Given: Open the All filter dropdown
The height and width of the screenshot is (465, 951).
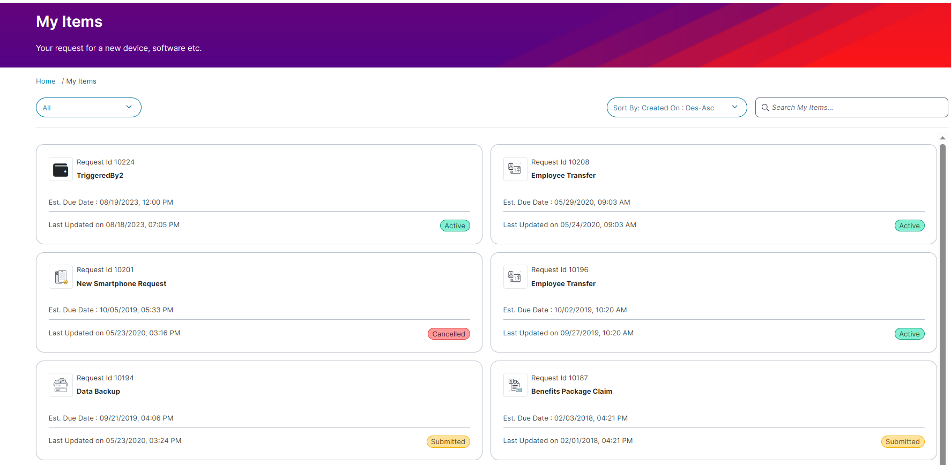Looking at the screenshot, I should 88,108.
